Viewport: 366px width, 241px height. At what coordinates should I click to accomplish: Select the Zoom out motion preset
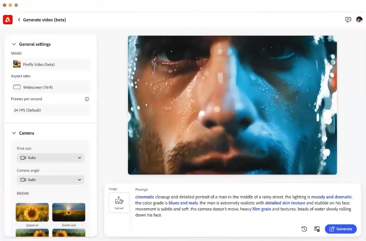[x=69, y=212]
